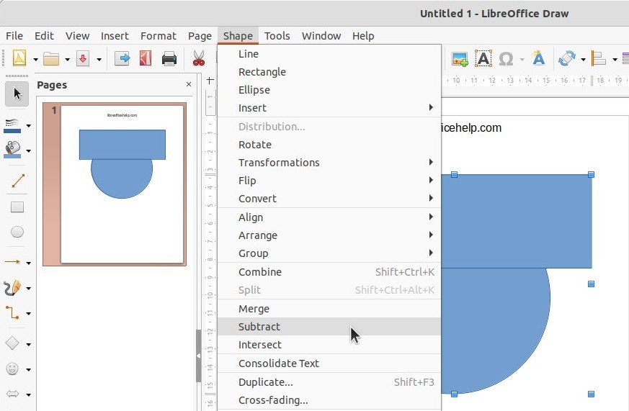Image resolution: width=629 pixels, height=411 pixels.
Task: Click the Open folder icon
Action: (51, 59)
